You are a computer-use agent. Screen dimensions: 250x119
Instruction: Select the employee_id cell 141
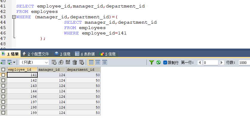point(22,75)
